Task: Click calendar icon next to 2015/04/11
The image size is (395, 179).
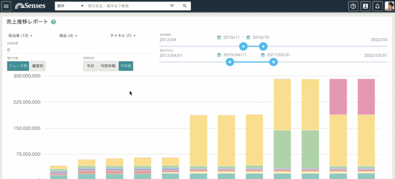Action: (219, 55)
